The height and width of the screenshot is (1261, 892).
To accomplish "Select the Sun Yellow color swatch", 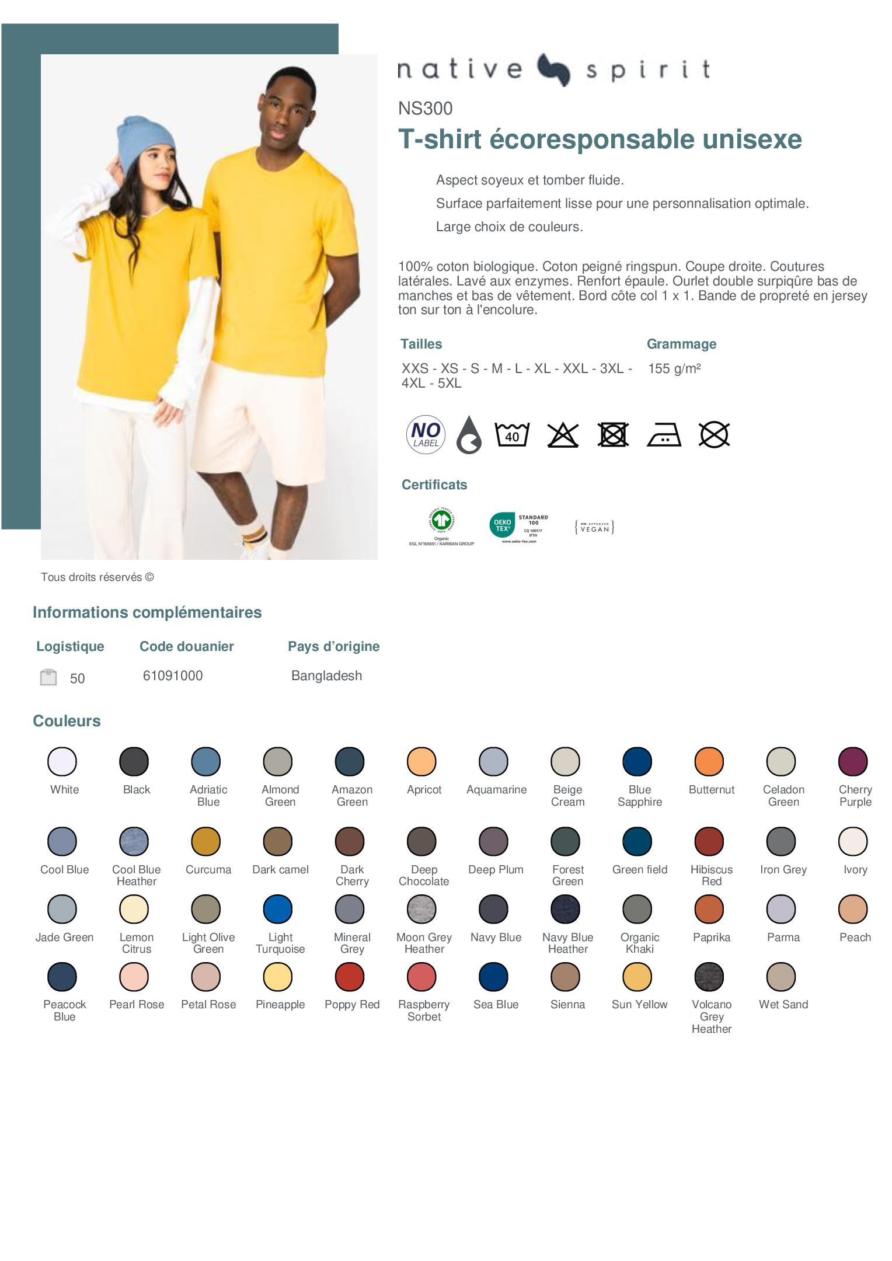I will 637,977.
